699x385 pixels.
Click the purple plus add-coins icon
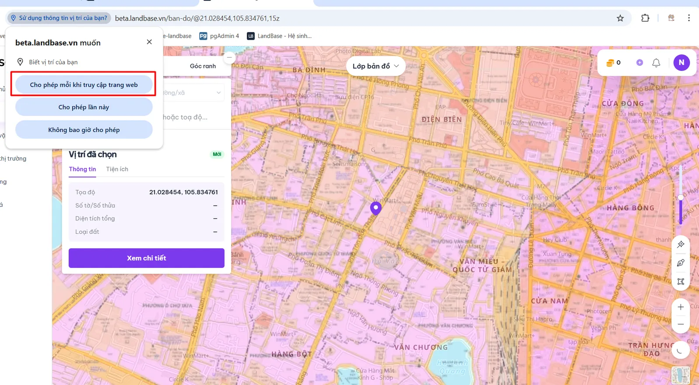coord(640,63)
